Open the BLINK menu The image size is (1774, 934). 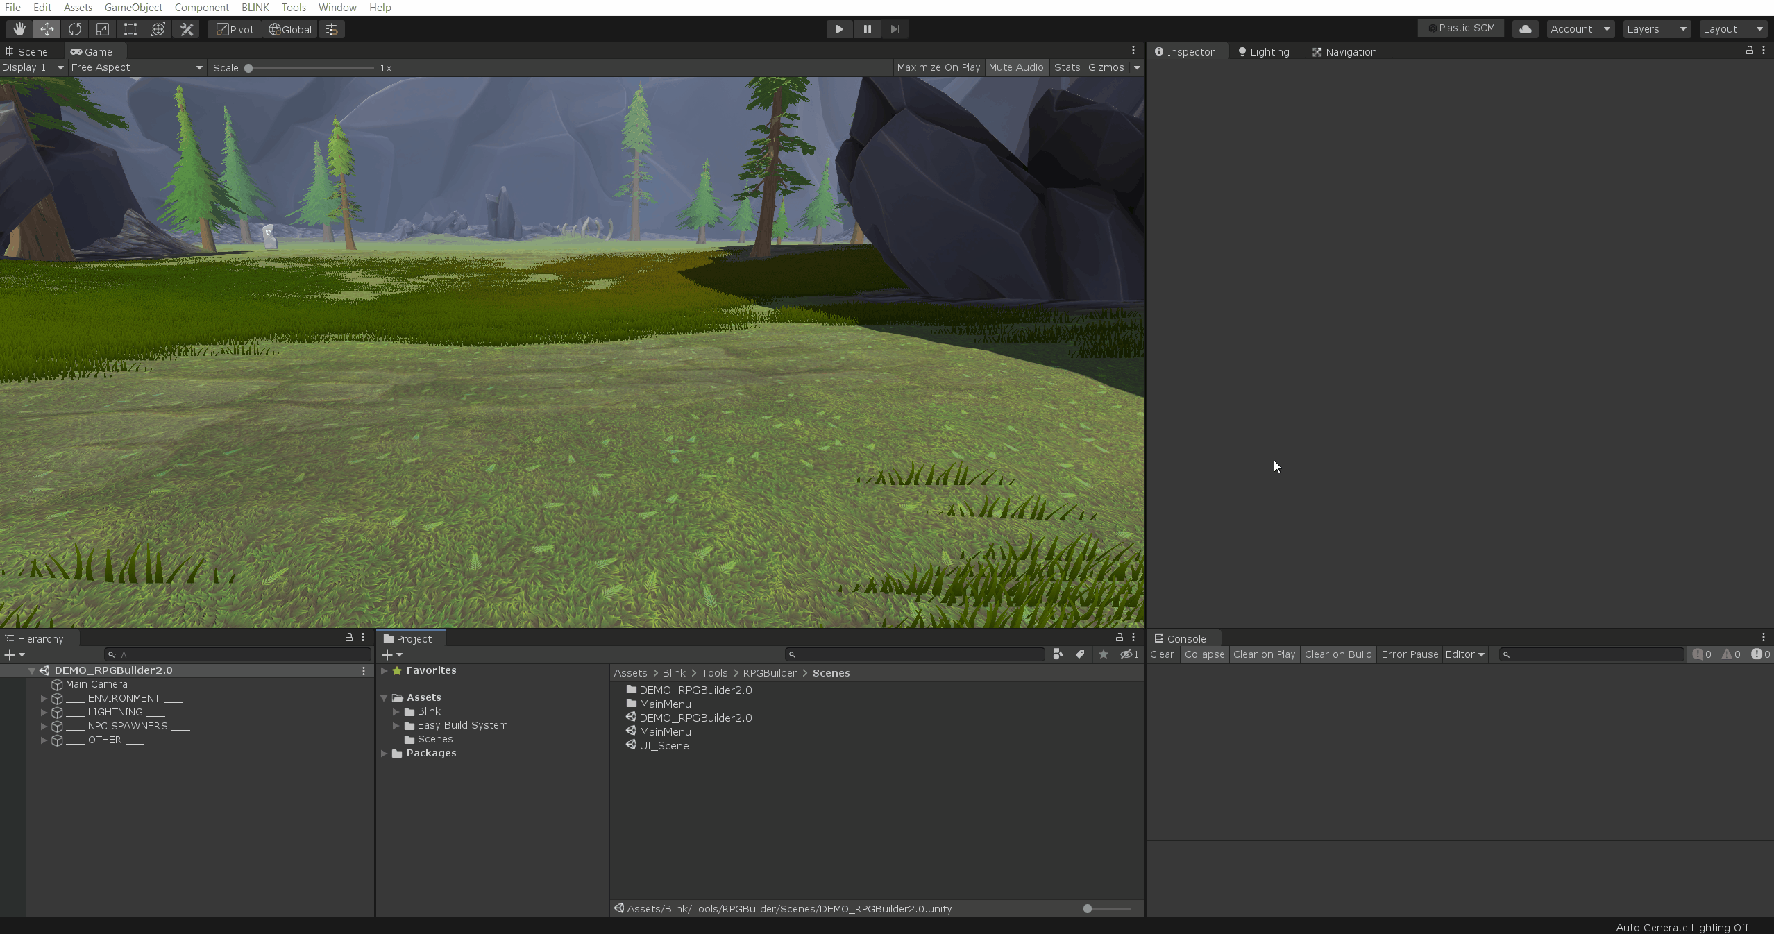[x=255, y=8]
